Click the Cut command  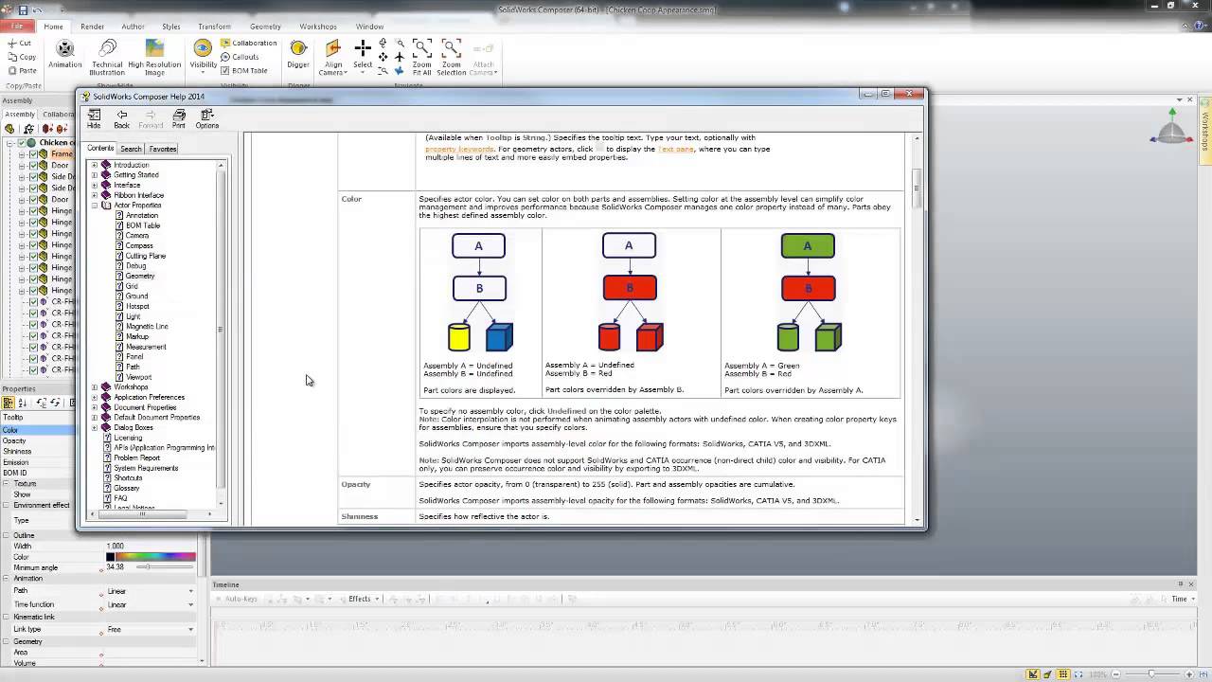coord(19,44)
